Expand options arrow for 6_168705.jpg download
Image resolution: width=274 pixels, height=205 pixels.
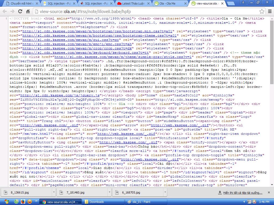pyautogui.click(x=165, y=192)
